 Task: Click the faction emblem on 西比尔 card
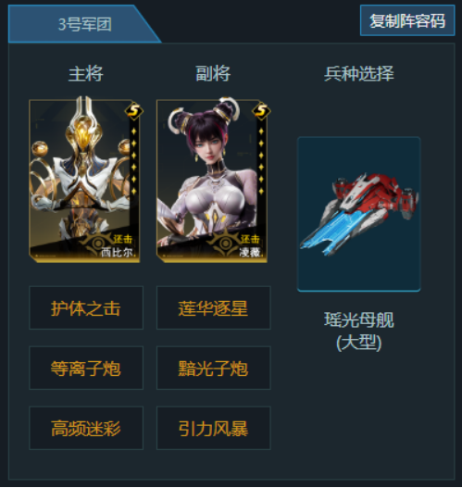[98, 243]
